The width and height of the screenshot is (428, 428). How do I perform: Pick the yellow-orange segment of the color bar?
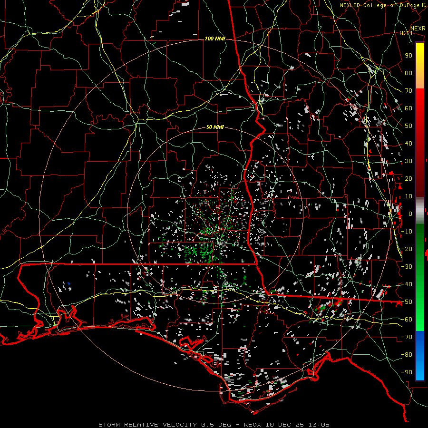click(x=420, y=66)
